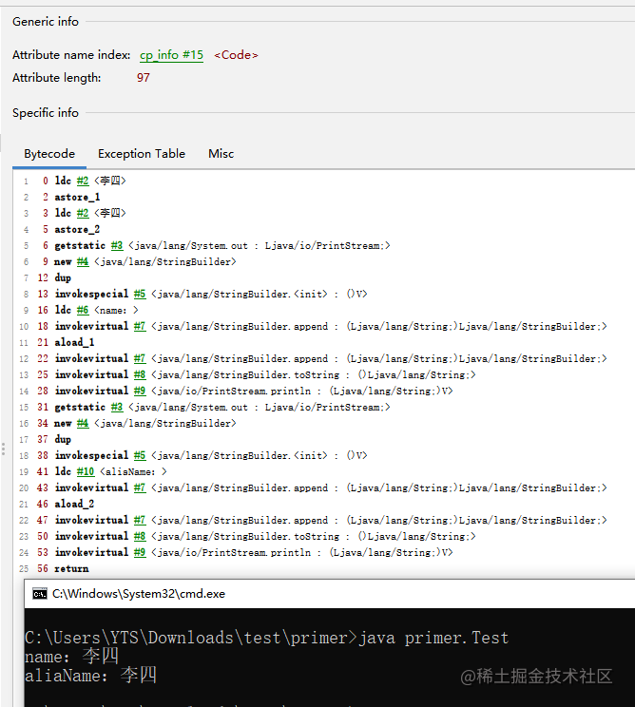Open #4 link at offset 34 new
This screenshot has width=635, height=707.
[83, 423]
